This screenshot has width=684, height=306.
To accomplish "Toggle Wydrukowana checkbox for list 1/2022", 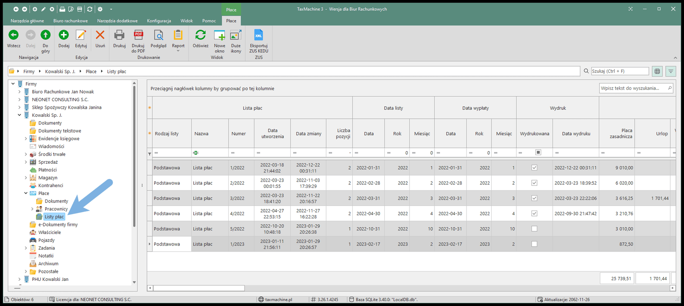I will tap(534, 167).
